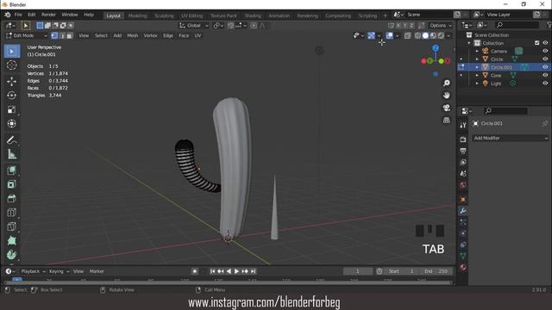Select the Measure tool

coord(11,154)
